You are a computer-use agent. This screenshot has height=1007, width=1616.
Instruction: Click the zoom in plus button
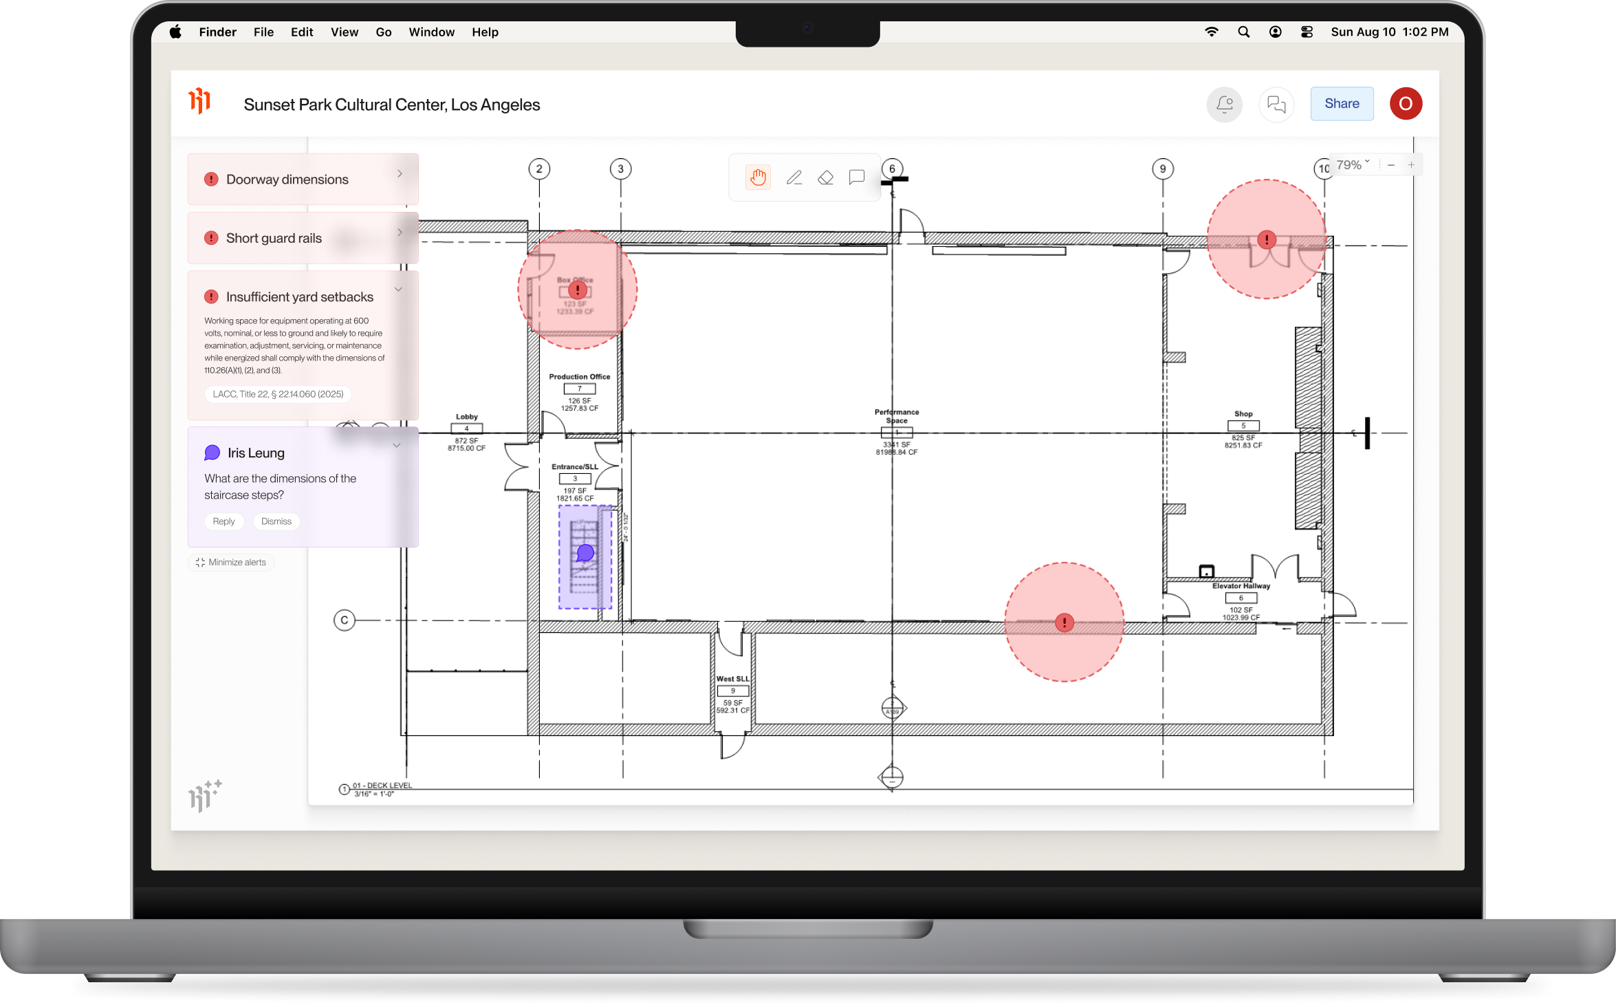click(1411, 165)
